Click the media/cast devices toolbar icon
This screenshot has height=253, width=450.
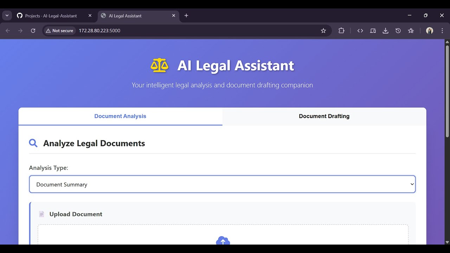tap(373, 31)
